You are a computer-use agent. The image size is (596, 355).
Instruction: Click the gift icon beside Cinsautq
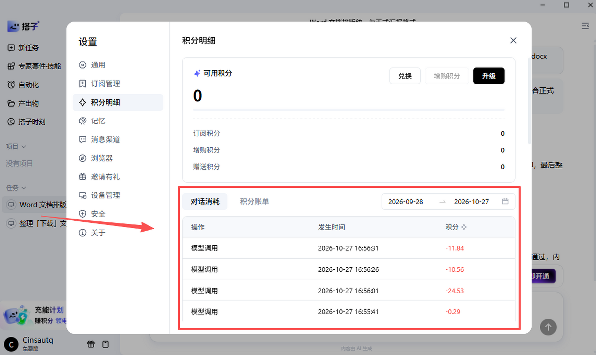91,344
